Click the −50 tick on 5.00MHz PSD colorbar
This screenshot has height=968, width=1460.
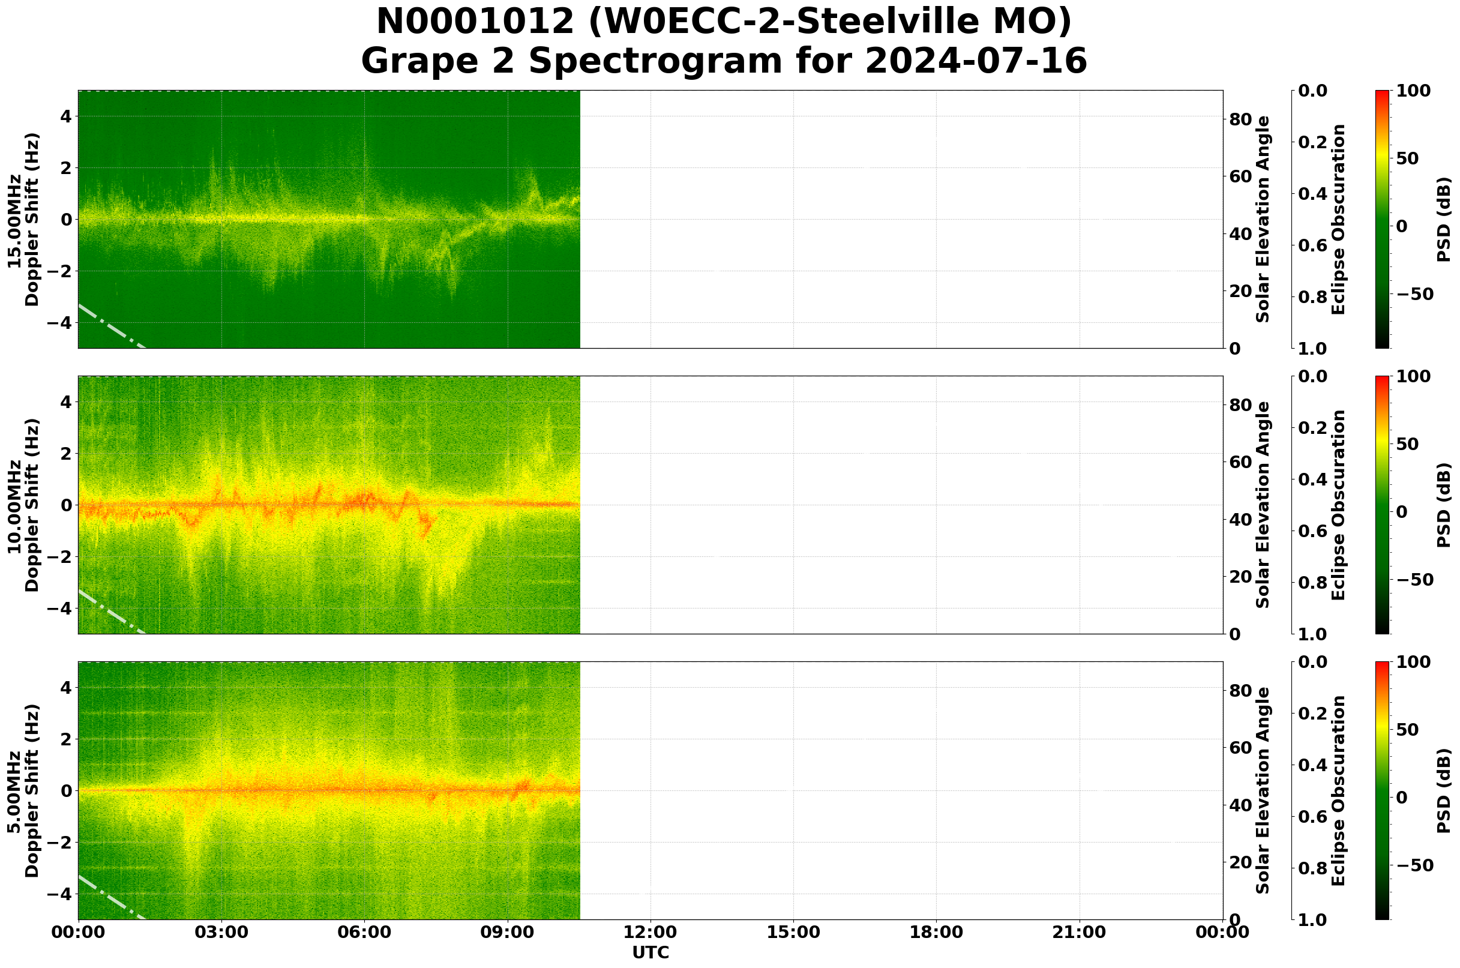1416,865
